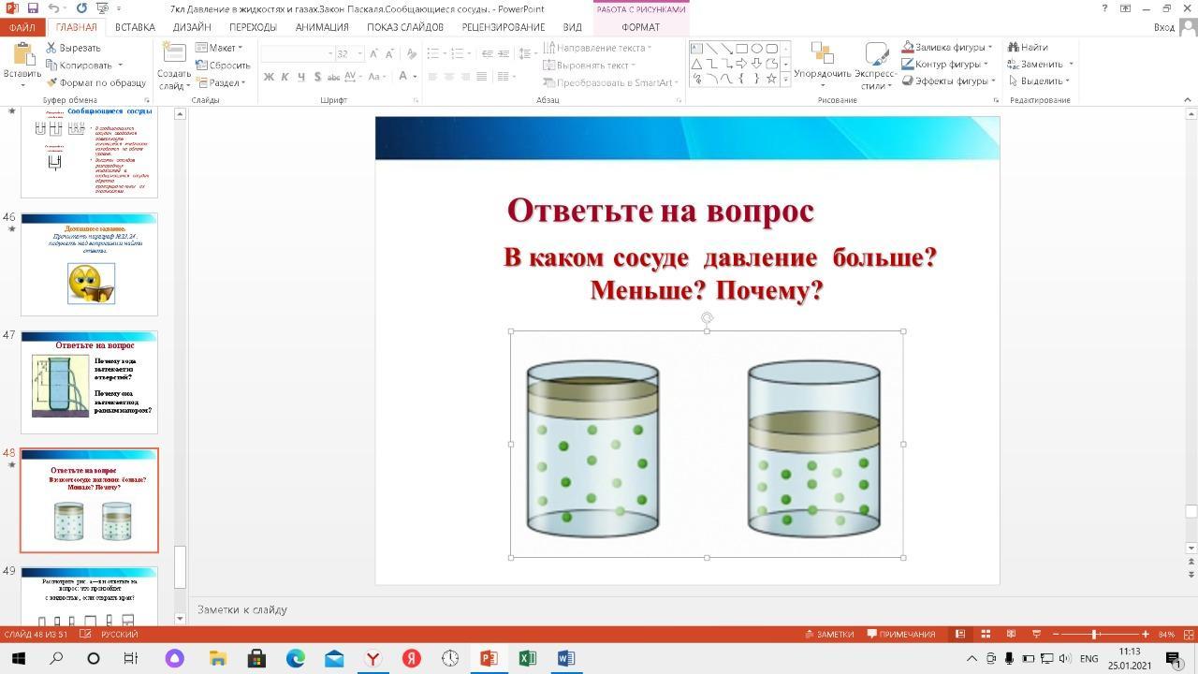Click the Сбросить (Reset) slide icon
The image size is (1198, 674).
click(x=201, y=66)
